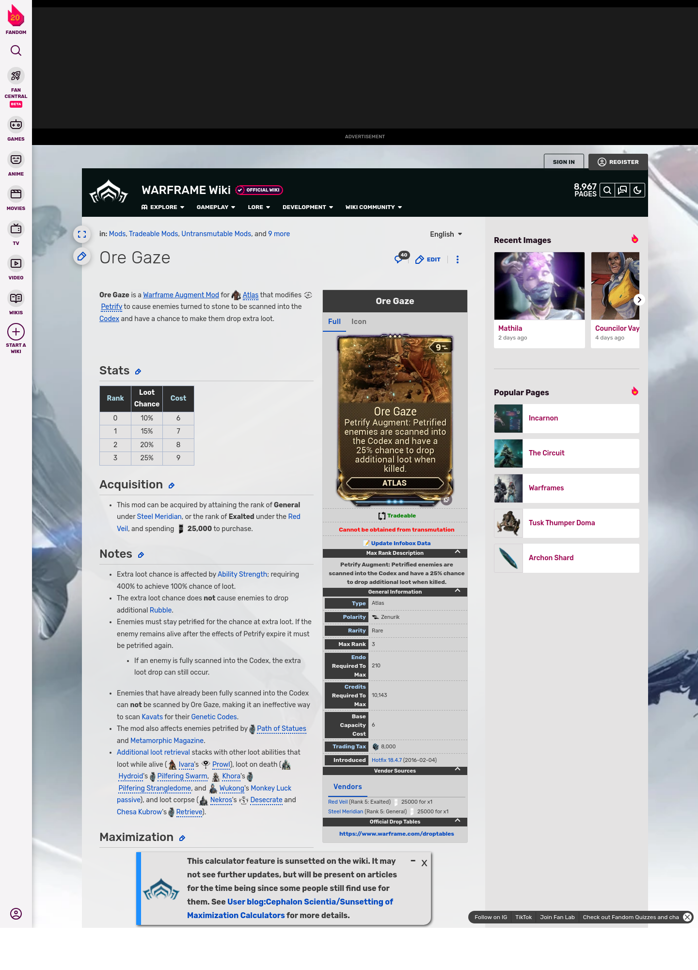The image size is (698, 970).
Task: Follow the Steel Meridian link in Acquisition
Action: pos(159,517)
